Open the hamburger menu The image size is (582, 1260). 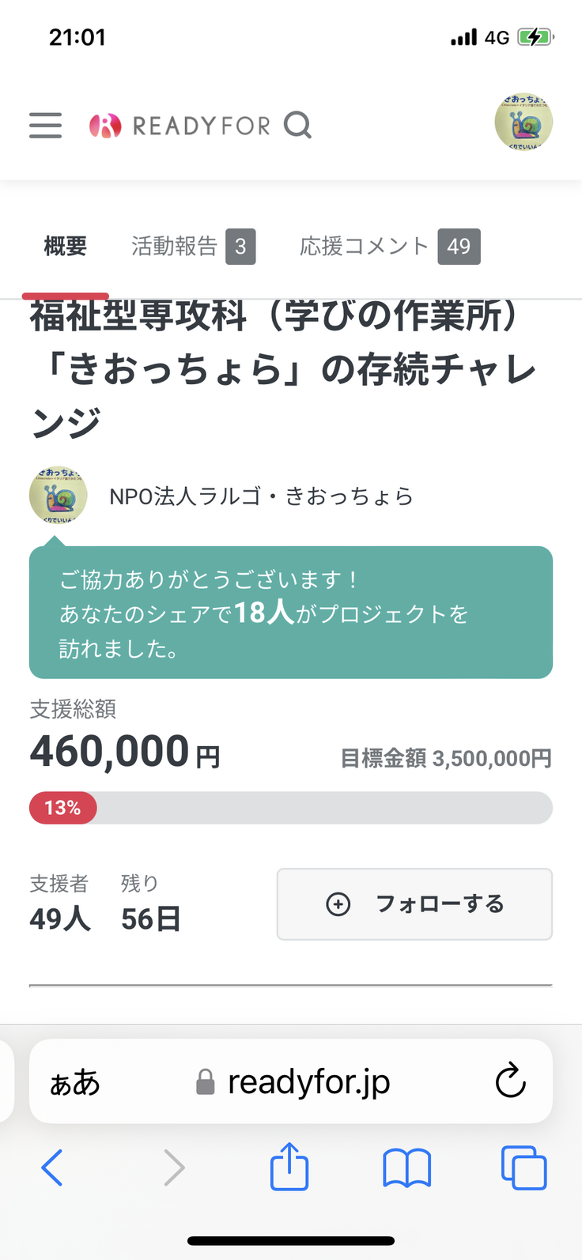pyautogui.click(x=45, y=126)
